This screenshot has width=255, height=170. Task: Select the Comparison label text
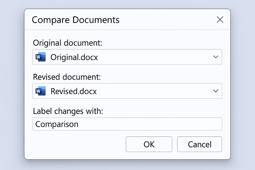[56, 124]
